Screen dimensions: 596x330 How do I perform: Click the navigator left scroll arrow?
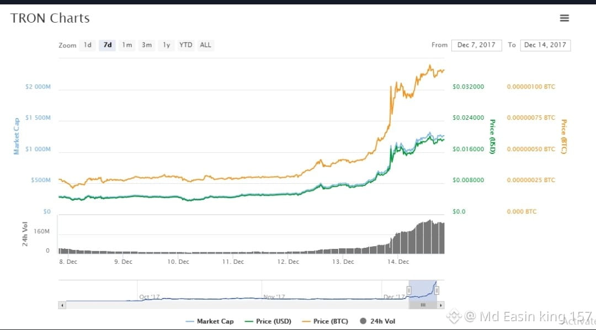tap(62, 305)
